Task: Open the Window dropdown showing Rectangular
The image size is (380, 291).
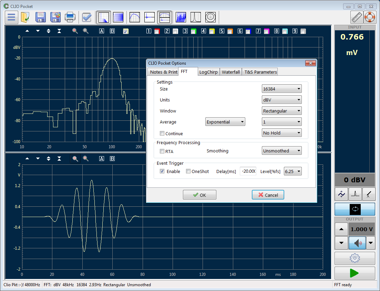Action: [x=281, y=111]
